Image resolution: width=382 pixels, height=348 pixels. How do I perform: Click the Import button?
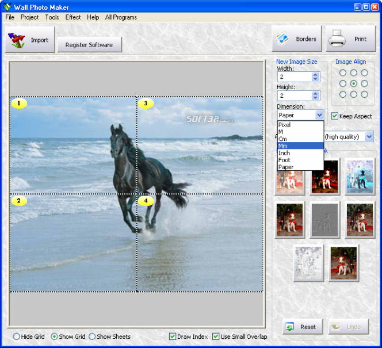point(30,40)
